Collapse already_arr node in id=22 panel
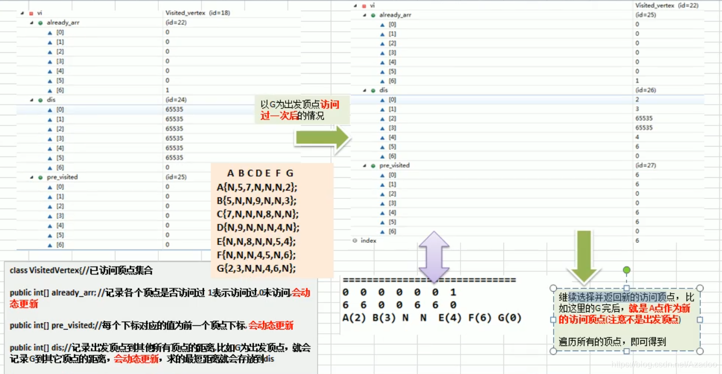The width and height of the screenshot is (722, 374). [x=364, y=15]
